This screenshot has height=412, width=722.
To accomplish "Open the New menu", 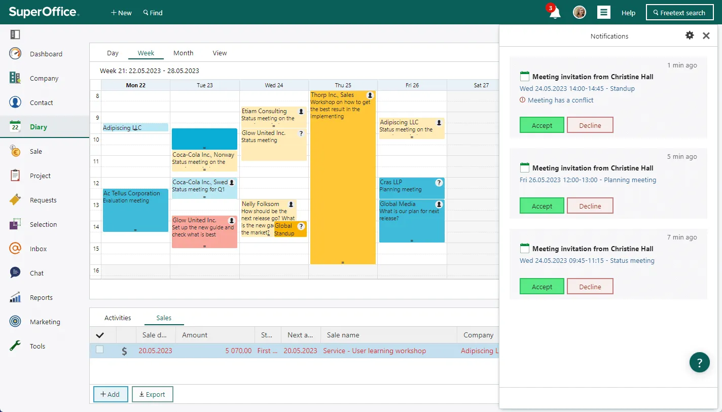I will point(121,13).
